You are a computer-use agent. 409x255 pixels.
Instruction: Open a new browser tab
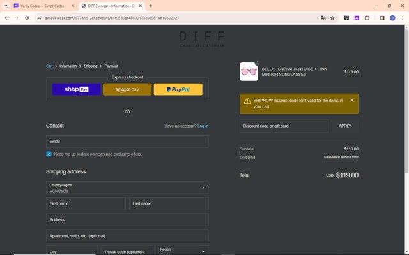[151, 6]
